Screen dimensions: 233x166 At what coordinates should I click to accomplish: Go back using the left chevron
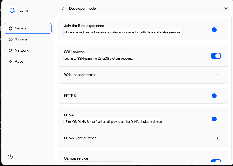pyautogui.click(x=63, y=9)
